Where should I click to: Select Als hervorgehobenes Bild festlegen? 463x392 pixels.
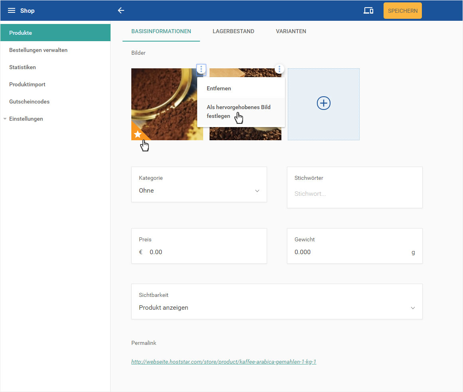pos(241,112)
